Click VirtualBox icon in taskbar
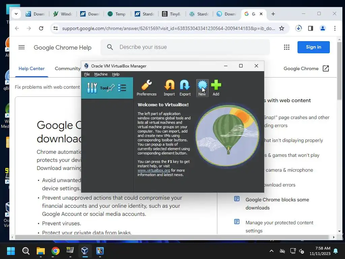 coord(85,251)
